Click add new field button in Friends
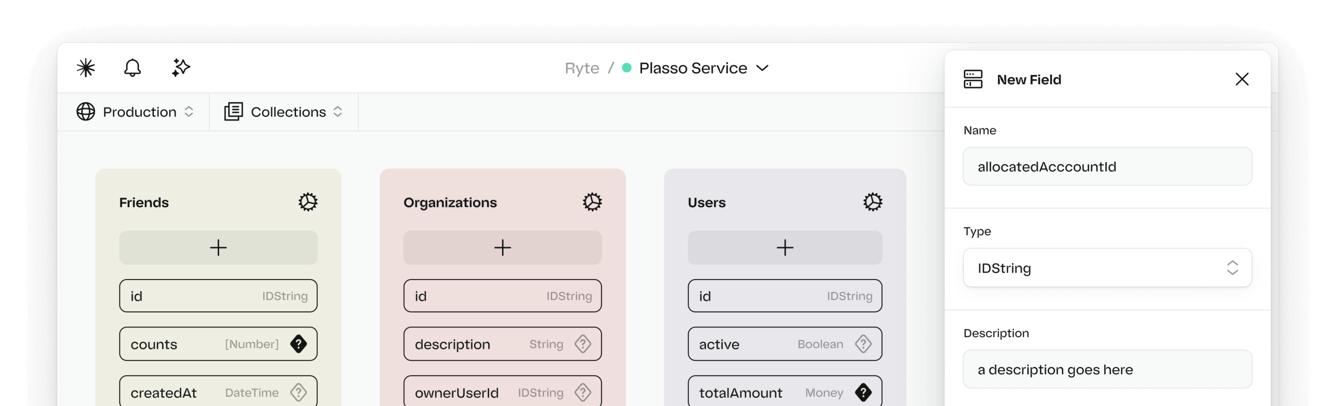 (x=218, y=248)
